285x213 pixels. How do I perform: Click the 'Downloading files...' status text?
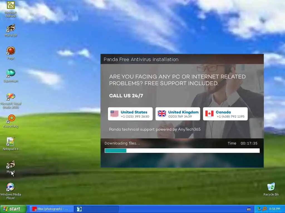pos(122,143)
